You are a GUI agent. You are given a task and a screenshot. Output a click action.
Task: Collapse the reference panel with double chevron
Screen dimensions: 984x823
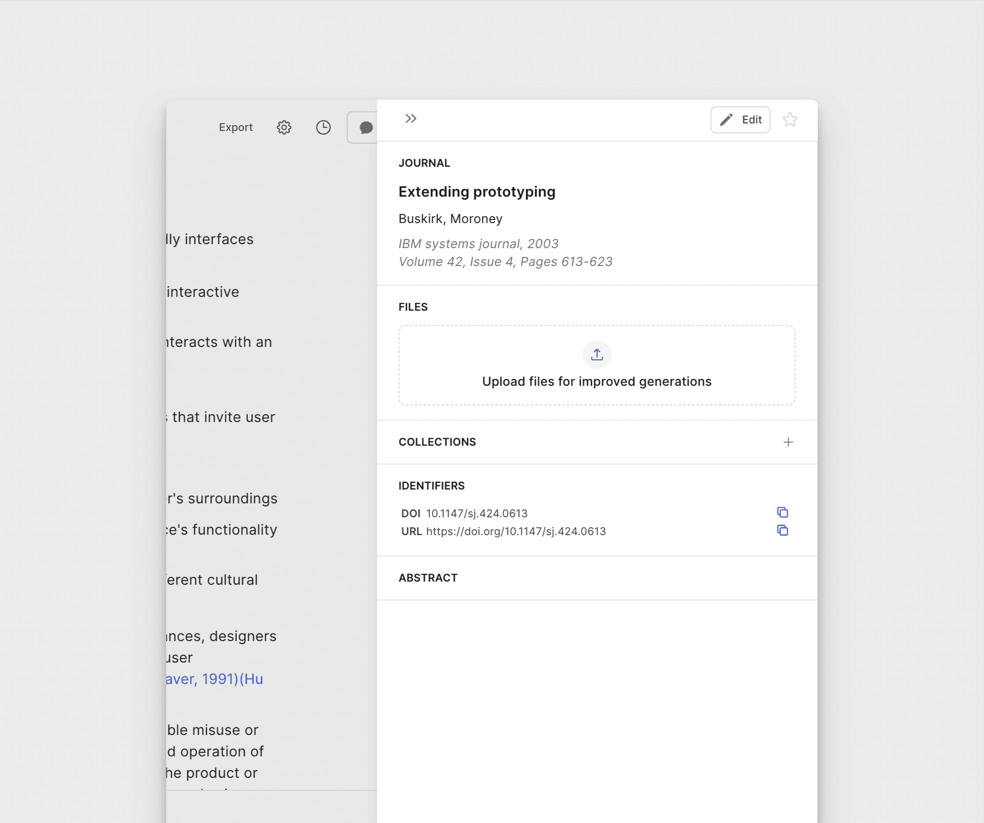click(410, 119)
